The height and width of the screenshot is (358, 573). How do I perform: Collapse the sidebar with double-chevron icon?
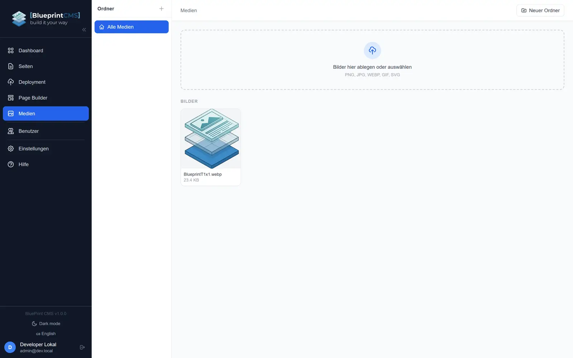pos(84,30)
